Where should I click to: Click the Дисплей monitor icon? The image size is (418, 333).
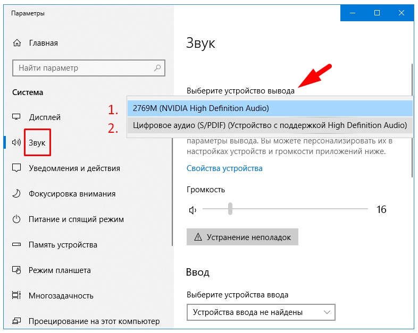pos(16,117)
